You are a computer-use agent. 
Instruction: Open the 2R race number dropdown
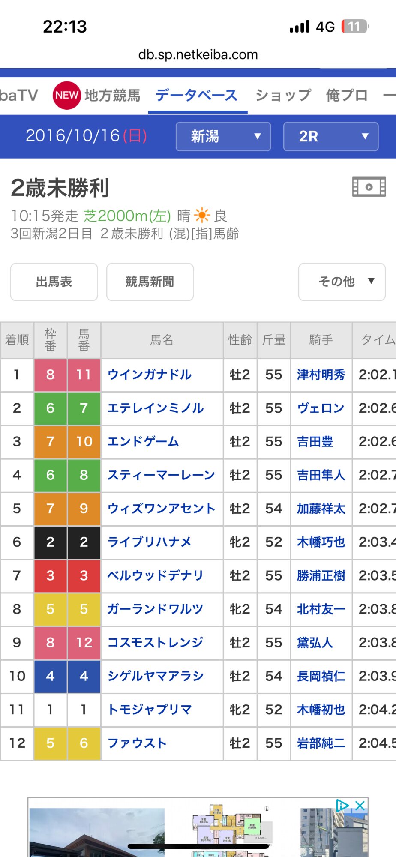tap(330, 137)
